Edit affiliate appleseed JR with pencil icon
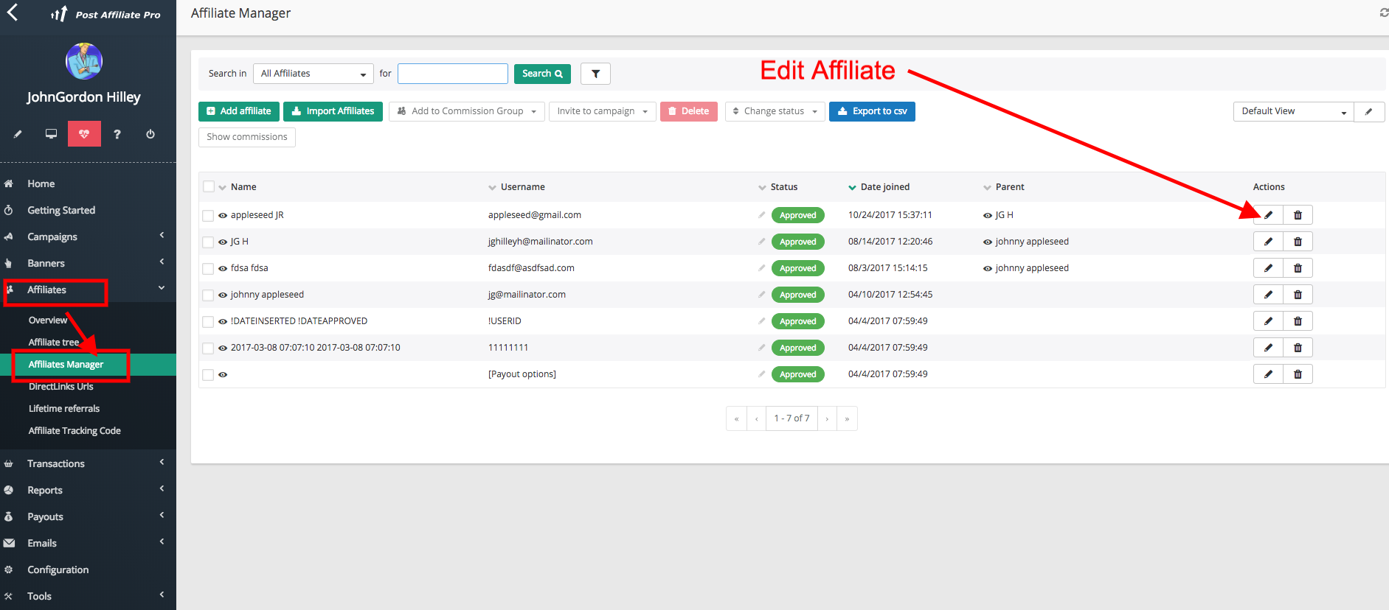This screenshot has height=610, width=1389. (1268, 215)
